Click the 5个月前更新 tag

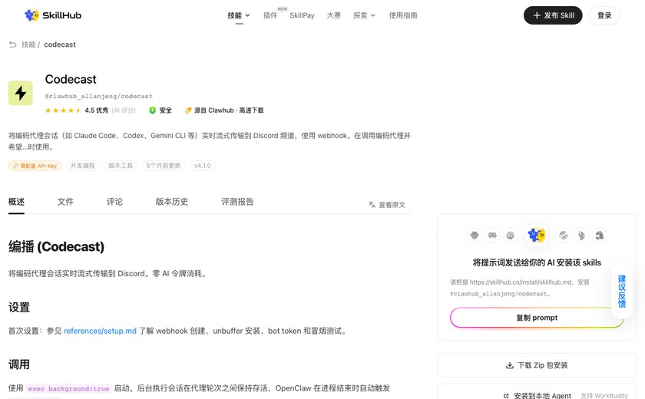164,166
